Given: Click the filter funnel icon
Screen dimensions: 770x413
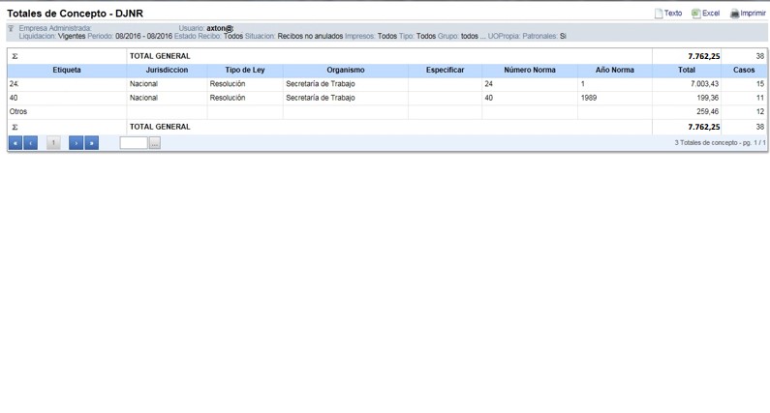Looking at the screenshot, I should tap(12, 29).
